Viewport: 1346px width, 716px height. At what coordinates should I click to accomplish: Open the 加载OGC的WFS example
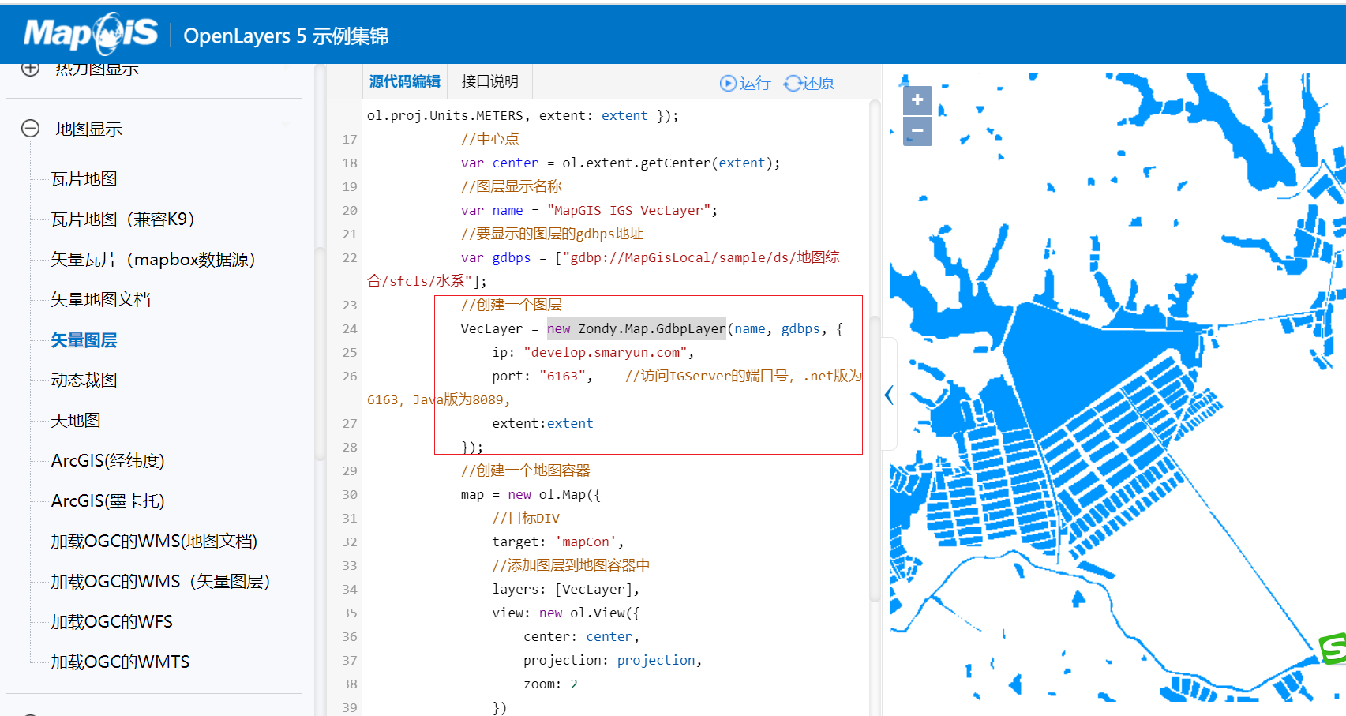[111, 622]
